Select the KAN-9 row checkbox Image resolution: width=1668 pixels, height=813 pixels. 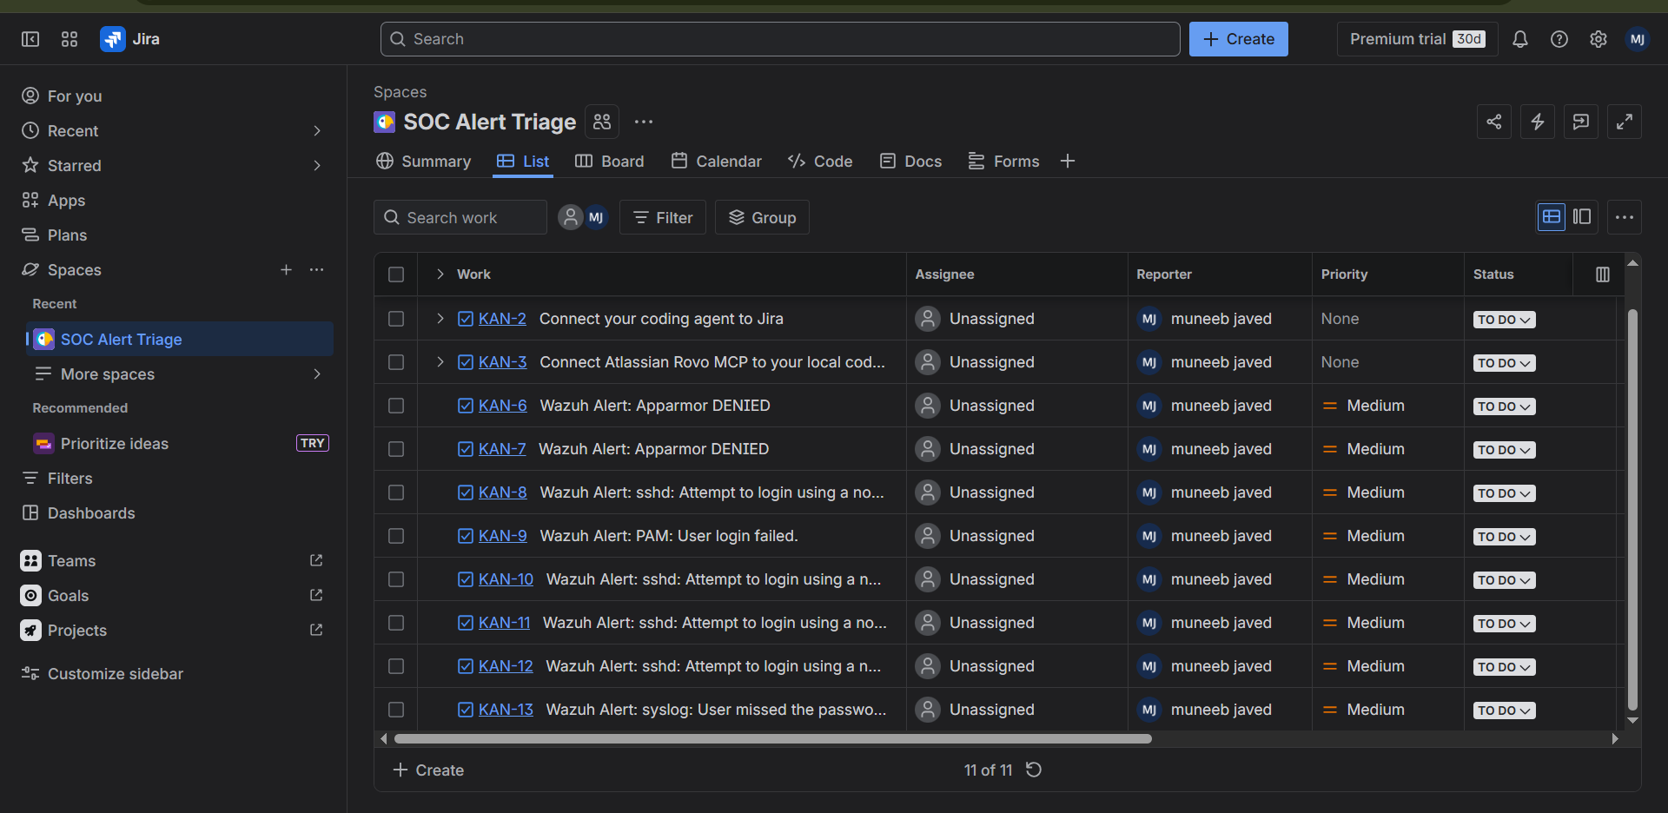(396, 536)
